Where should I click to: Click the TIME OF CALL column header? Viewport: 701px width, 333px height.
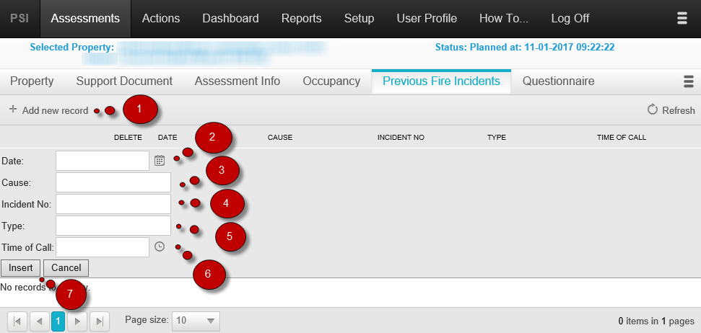pyautogui.click(x=622, y=138)
